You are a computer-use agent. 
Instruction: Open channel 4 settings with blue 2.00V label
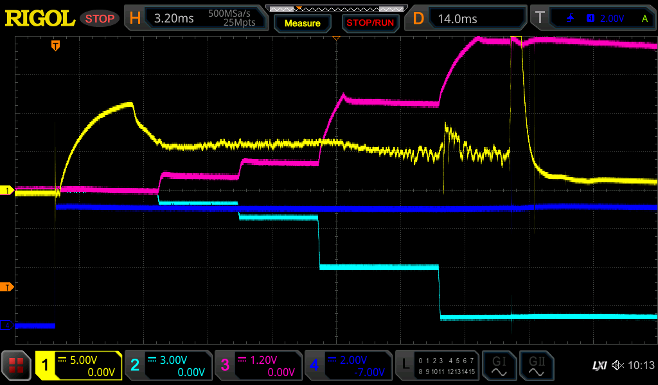[348, 366]
